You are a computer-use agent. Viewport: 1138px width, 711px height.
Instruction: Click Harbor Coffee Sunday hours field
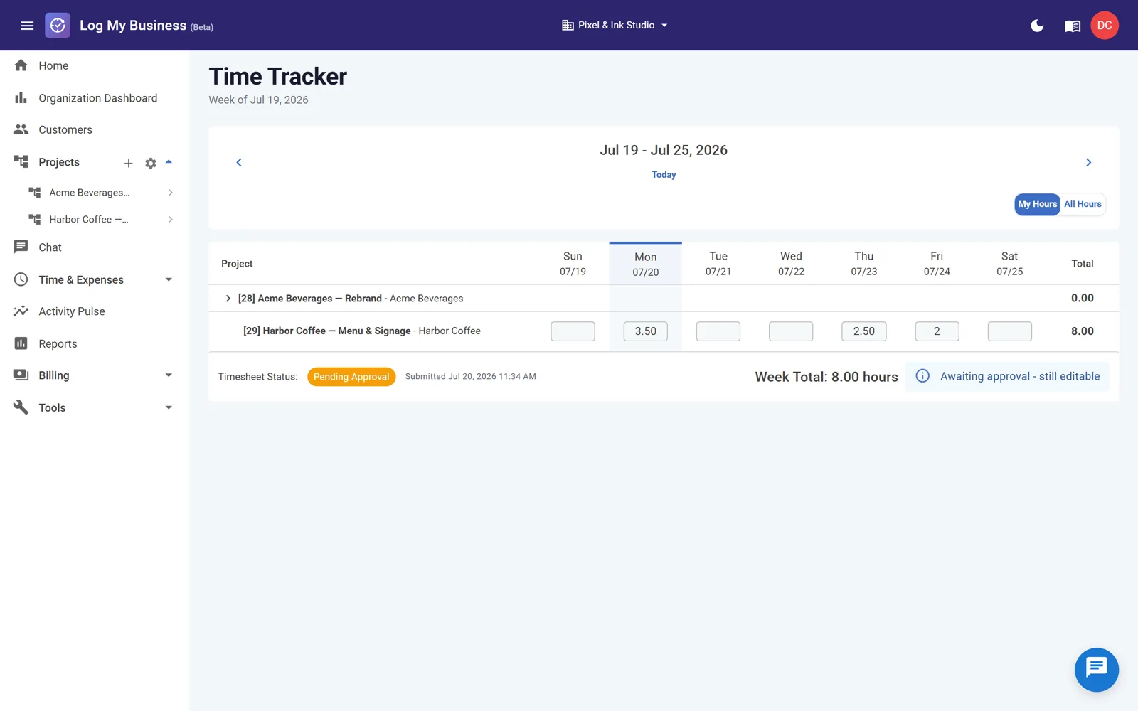[x=573, y=331]
